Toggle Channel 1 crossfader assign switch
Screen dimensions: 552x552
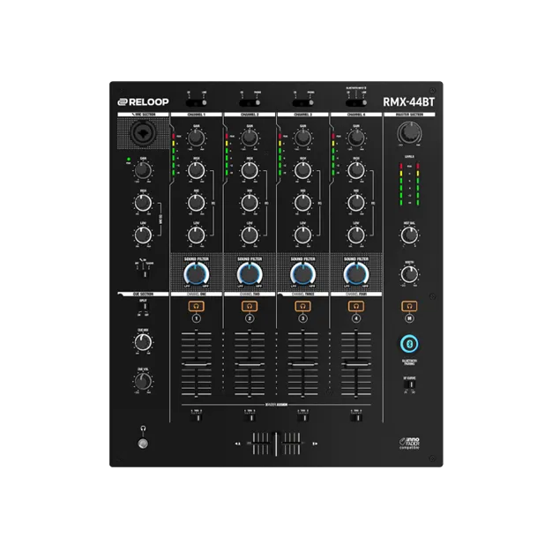click(197, 417)
